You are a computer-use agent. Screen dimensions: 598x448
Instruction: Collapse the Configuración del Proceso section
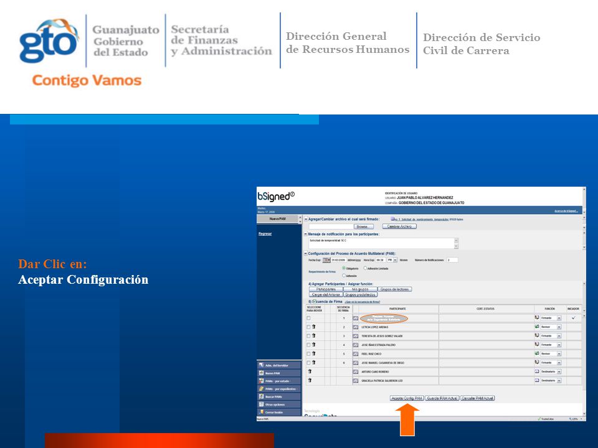click(305, 253)
